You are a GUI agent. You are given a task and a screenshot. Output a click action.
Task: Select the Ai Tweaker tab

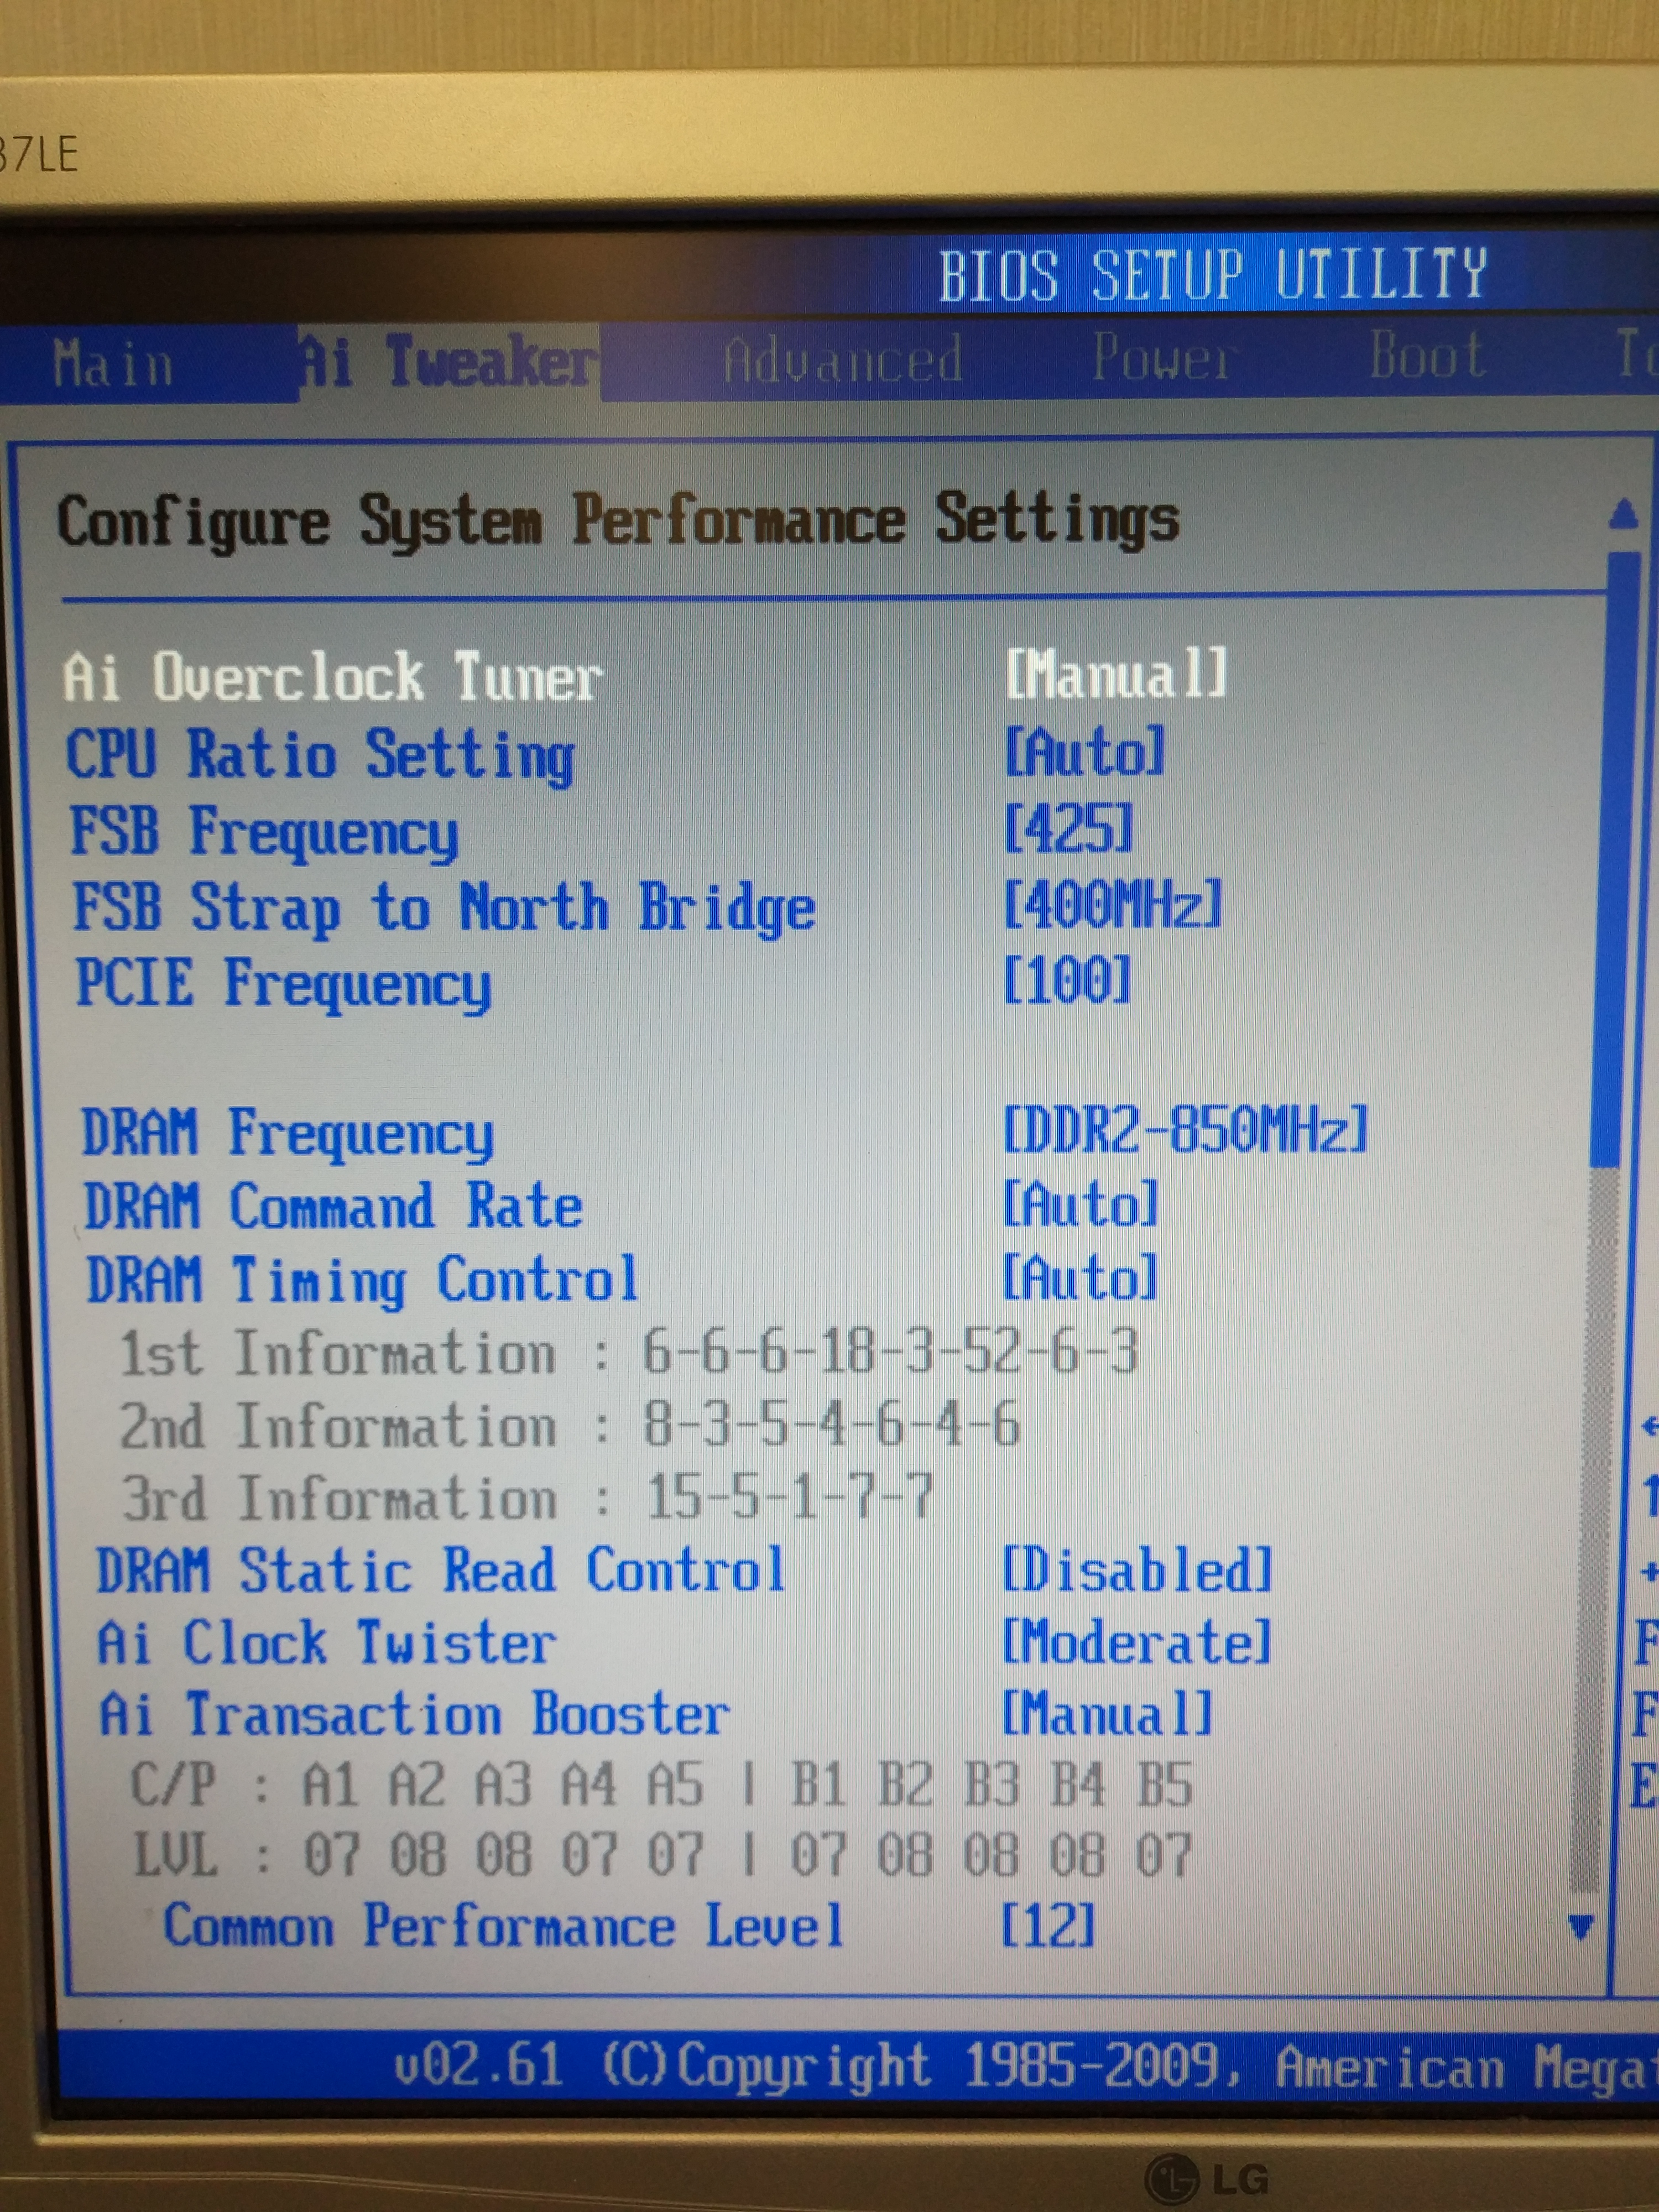tap(449, 361)
